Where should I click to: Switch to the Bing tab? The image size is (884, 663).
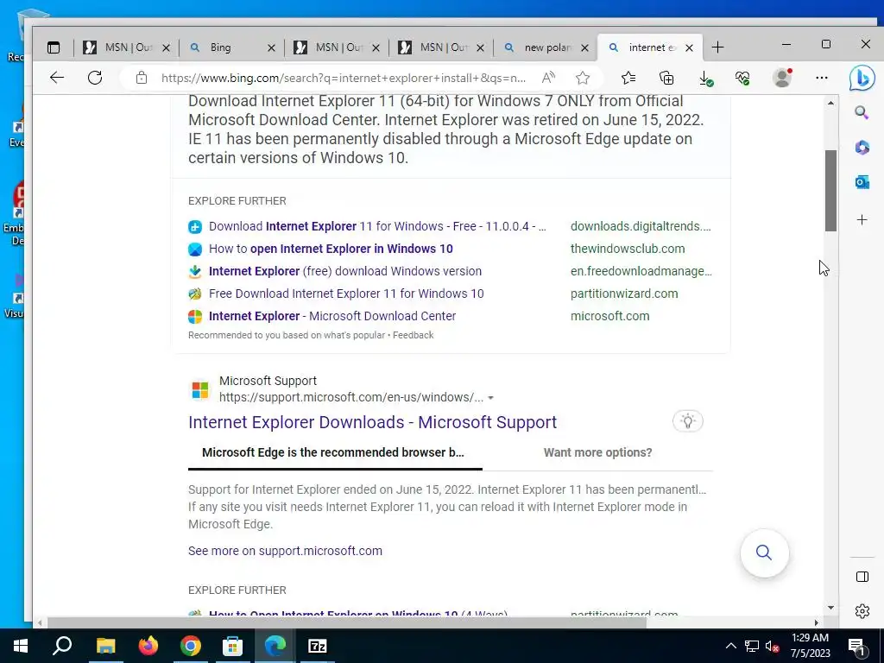pos(231,48)
